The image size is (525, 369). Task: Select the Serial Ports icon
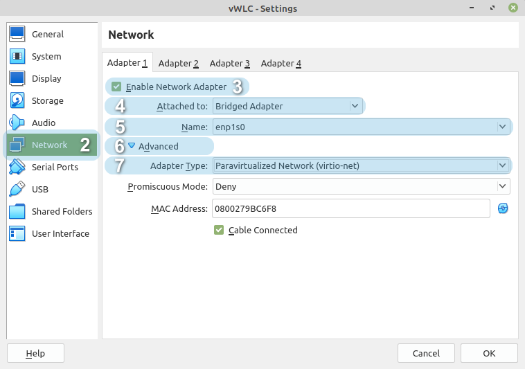pyautogui.click(x=17, y=167)
